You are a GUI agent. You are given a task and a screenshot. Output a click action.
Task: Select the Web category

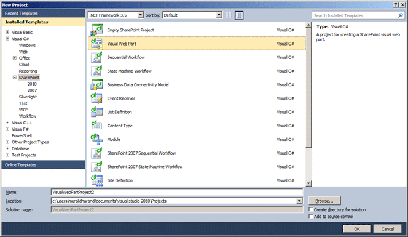(23, 52)
